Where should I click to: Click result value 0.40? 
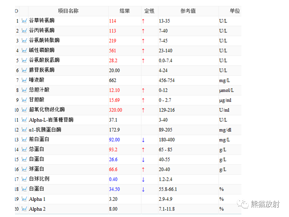[113, 179]
